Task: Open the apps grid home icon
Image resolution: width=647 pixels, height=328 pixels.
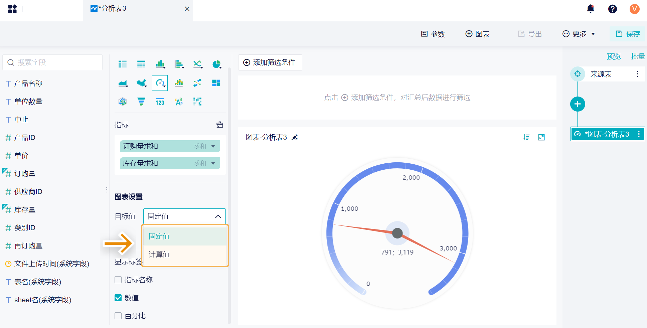Action: tap(12, 9)
